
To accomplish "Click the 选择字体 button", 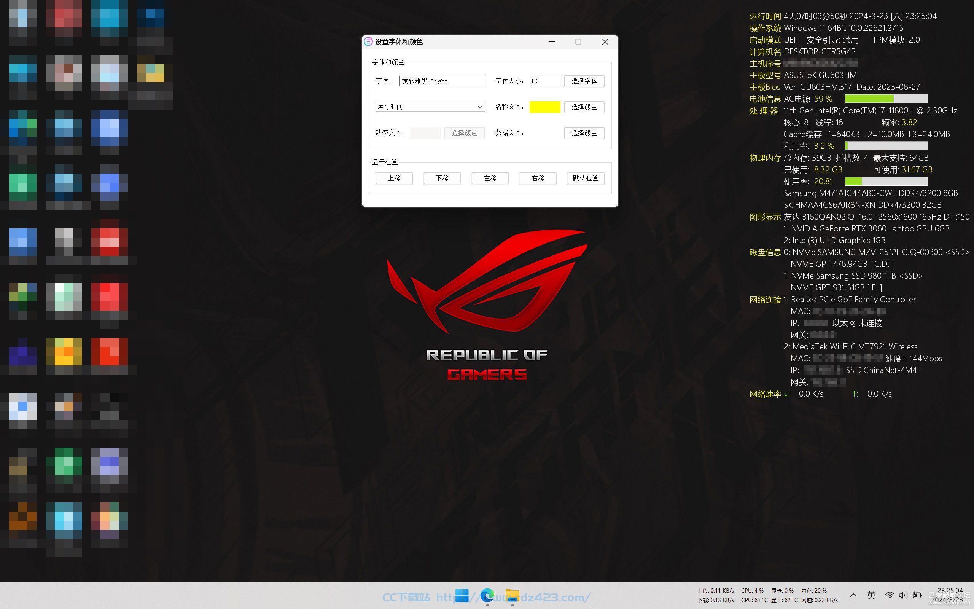I will pos(584,81).
